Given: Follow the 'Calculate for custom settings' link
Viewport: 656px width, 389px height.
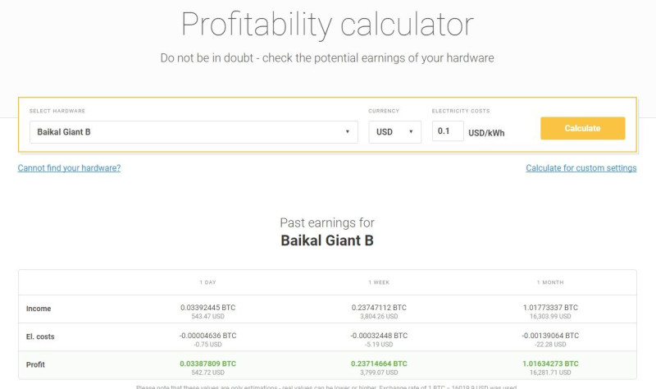Looking at the screenshot, I should (x=581, y=168).
